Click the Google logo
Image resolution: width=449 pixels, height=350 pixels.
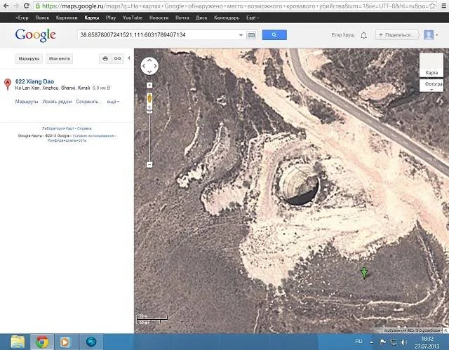tap(35, 36)
